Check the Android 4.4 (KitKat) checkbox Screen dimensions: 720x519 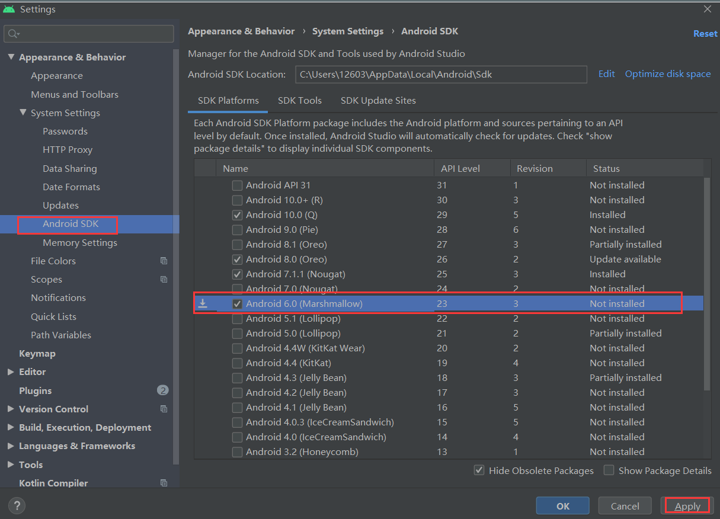[x=237, y=363]
